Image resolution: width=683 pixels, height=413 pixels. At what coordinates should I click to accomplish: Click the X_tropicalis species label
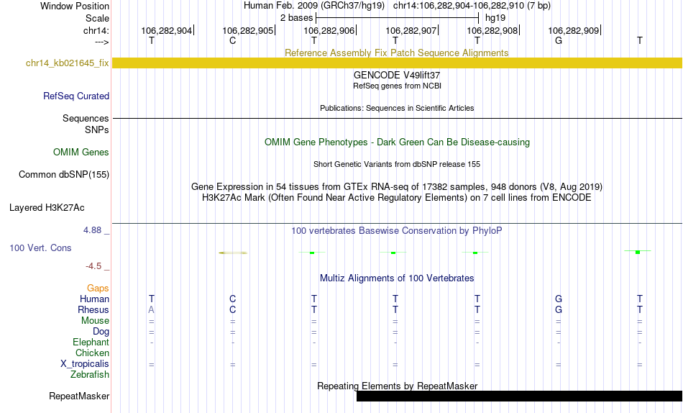[x=85, y=364]
